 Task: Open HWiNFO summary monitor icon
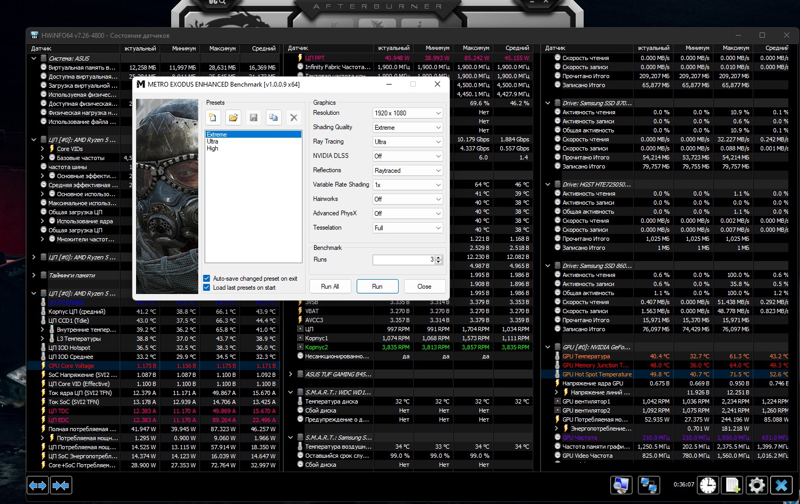pos(621,485)
